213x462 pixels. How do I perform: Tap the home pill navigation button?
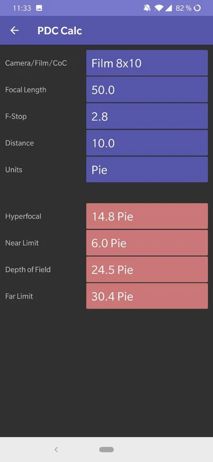tap(106, 449)
